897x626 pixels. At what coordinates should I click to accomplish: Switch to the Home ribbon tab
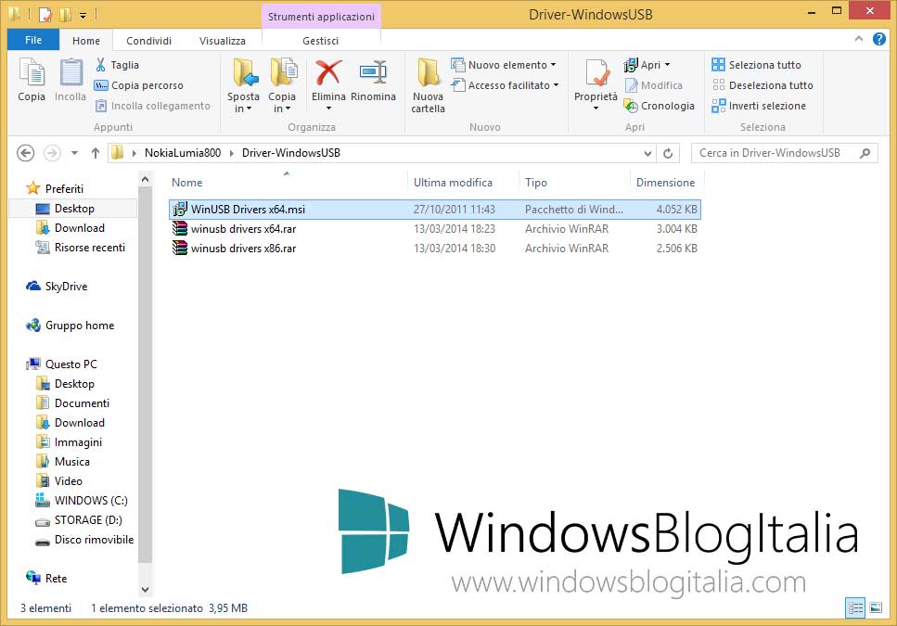pos(86,41)
